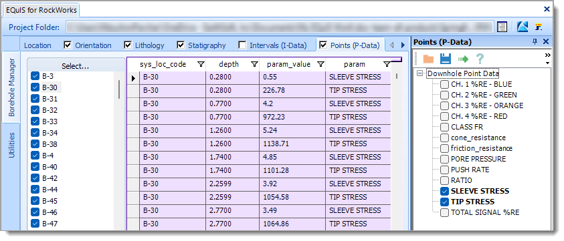This screenshot has width=564, height=241.
Task: Check the TOTAL SIGNAL %RE parameter
Action: pos(445,212)
